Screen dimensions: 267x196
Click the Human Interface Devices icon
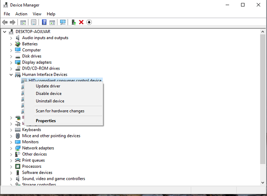(18, 74)
